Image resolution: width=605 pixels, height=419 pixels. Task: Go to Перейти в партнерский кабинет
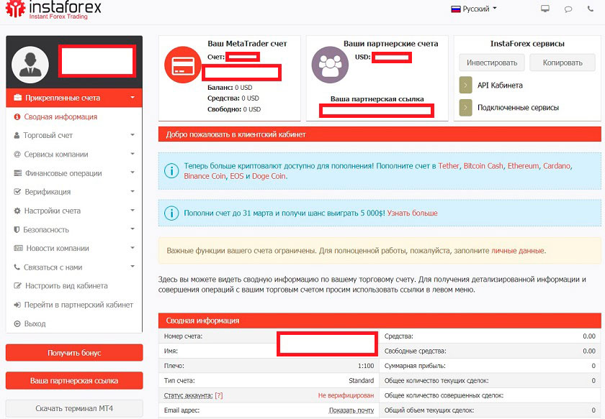tap(79, 305)
